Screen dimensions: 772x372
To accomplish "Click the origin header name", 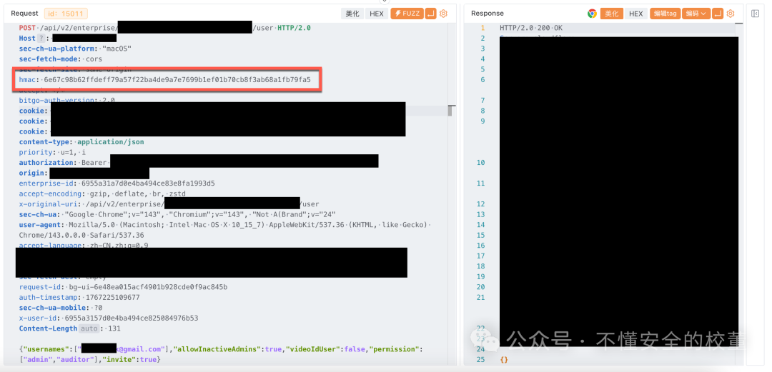I will (x=32, y=173).
